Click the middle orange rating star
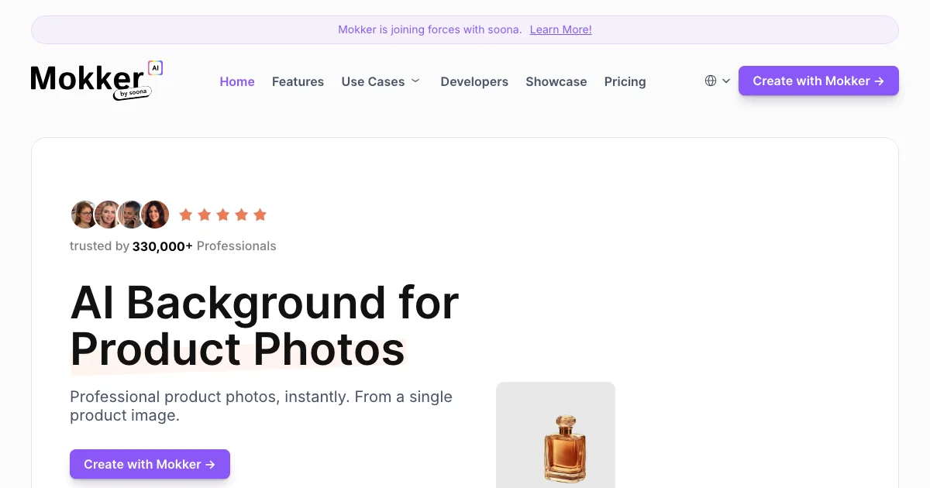 pos(223,215)
